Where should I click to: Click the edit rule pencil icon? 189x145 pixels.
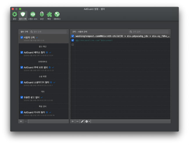click(82, 121)
